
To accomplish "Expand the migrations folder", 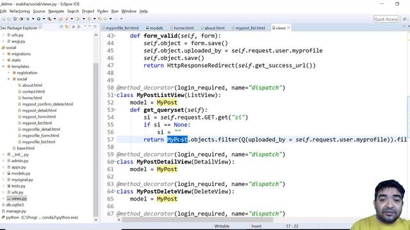I will click(x=3, y=54).
